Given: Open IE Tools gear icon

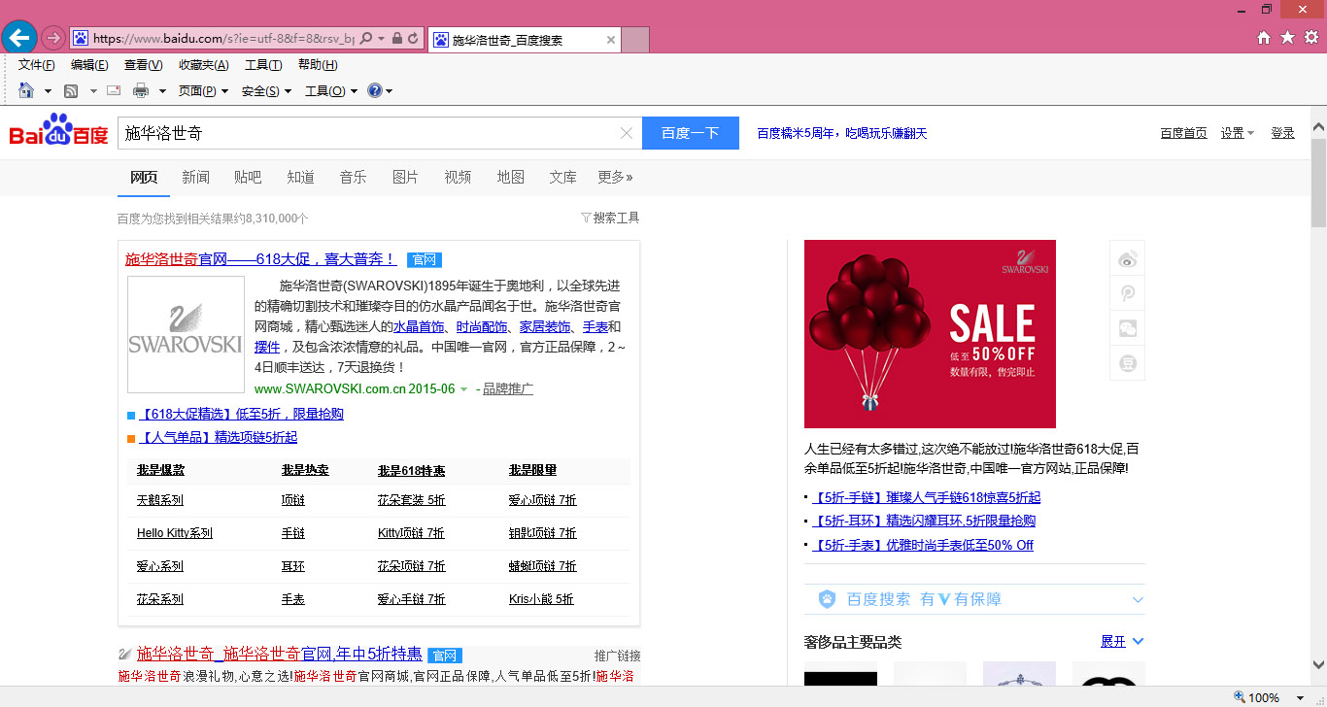Looking at the screenshot, I should click(1310, 38).
